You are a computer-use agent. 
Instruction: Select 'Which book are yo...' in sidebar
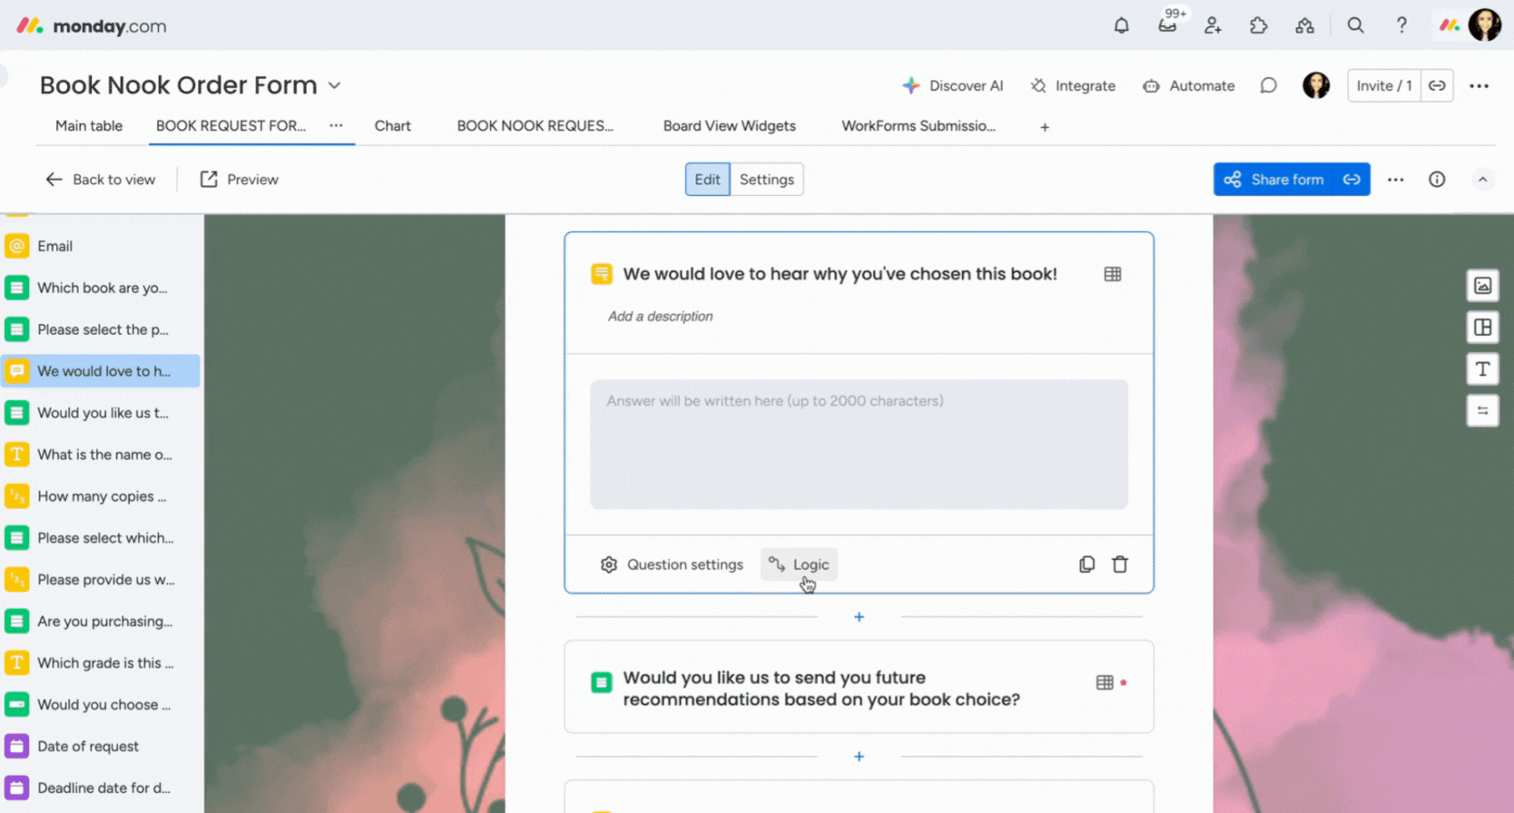click(100, 288)
